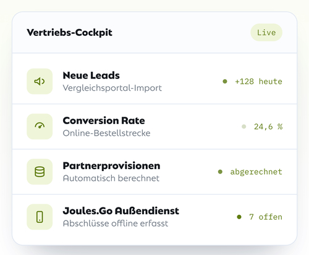The image size is (309, 255).
Task: Click the +128 heute value
Action: click(x=258, y=82)
